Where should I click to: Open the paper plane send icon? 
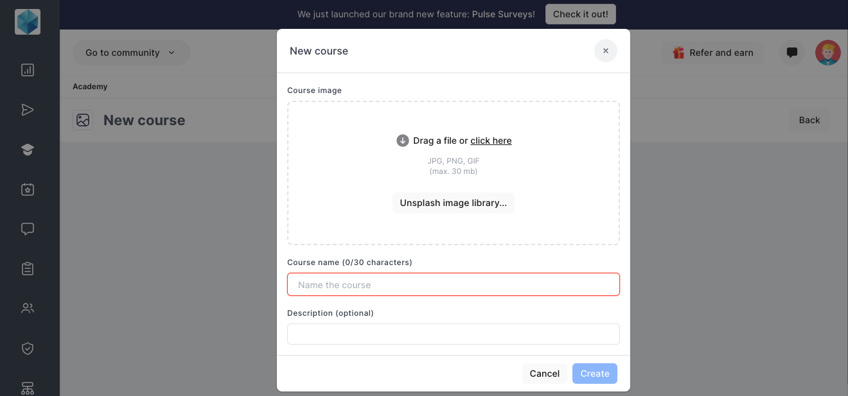(x=28, y=110)
